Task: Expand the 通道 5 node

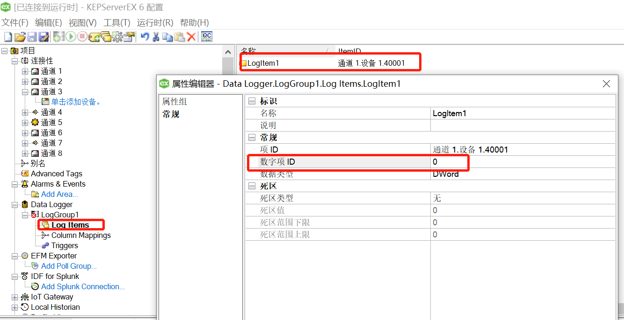Action: point(25,122)
